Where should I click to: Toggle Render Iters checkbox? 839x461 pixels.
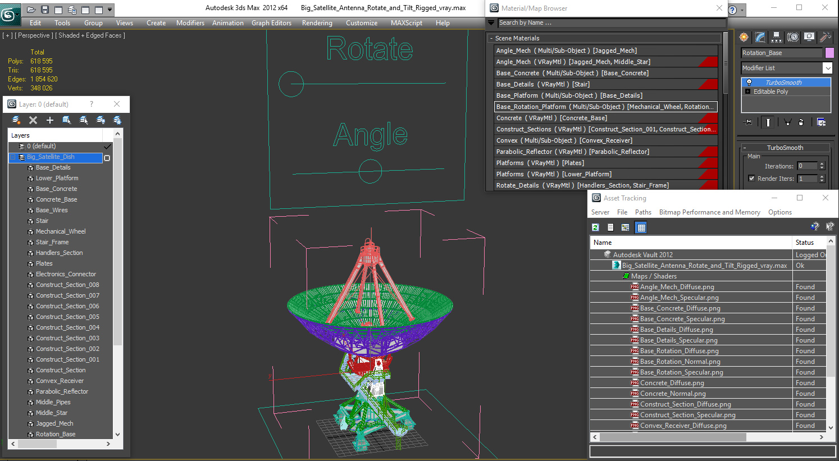pos(751,179)
